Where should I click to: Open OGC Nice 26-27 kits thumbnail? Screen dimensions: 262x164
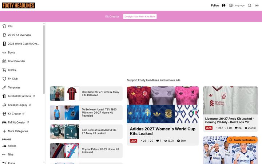click(x=64, y=94)
